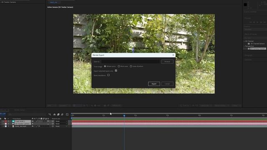Toggle the shy layers switch in timeline toolbar
This screenshot has width=267, height=150.
click(55, 115)
